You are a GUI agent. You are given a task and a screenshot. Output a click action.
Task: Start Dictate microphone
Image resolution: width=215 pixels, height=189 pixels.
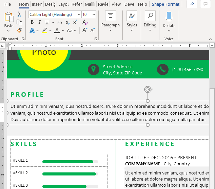pos(169,17)
